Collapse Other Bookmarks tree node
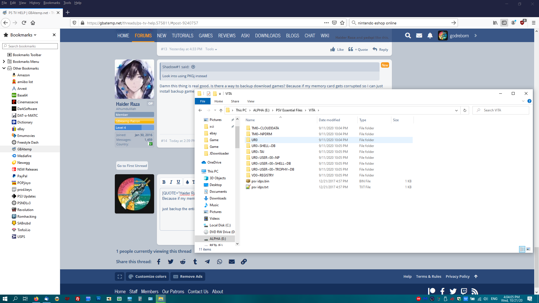The height and width of the screenshot is (303, 539). click(4, 68)
